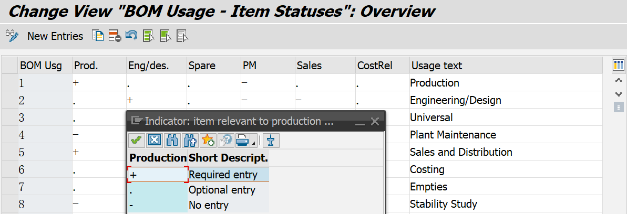This screenshot has height=214, width=627.
Task: Click the PM column header
Action: pyautogui.click(x=269, y=66)
